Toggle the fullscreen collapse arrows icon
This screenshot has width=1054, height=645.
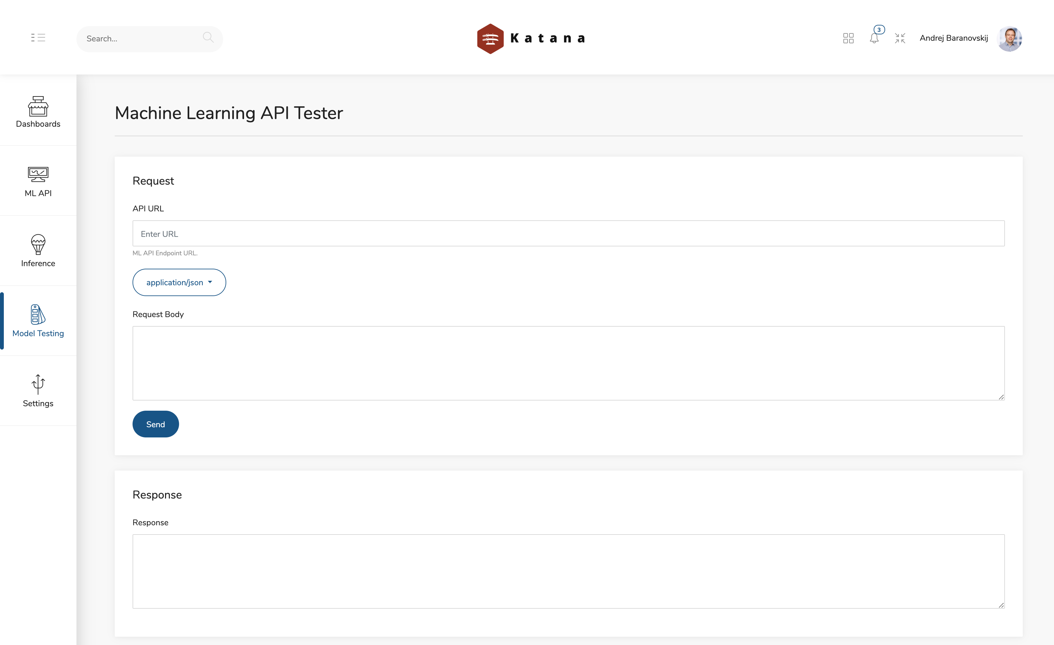coord(900,39)
